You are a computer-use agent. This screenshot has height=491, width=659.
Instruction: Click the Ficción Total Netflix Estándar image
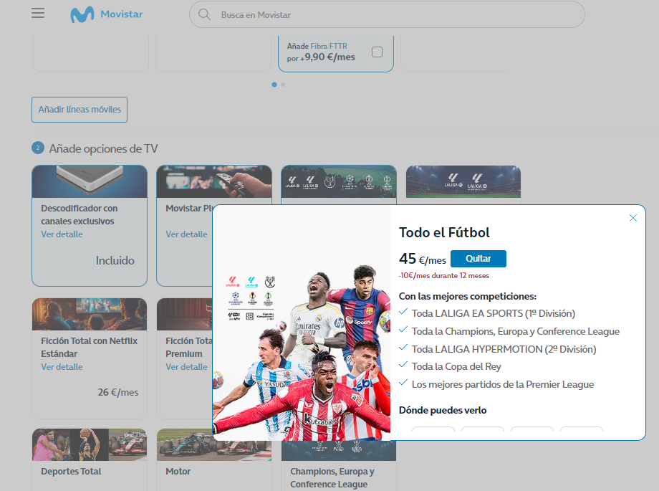pyautogui.click(x=90, y=314)
